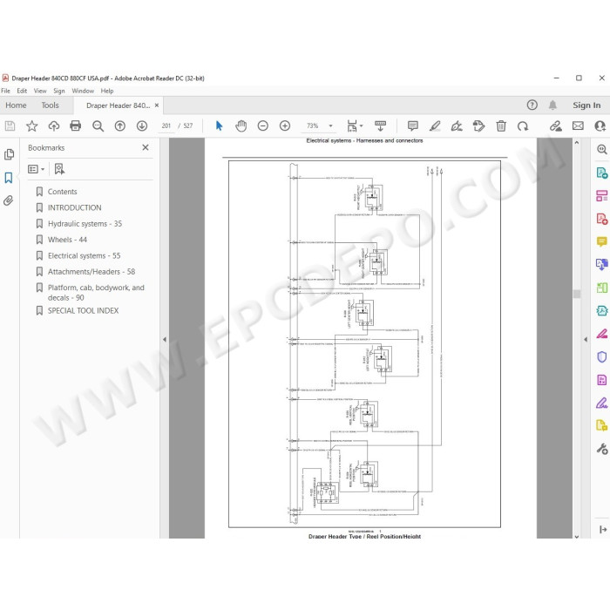Jump to Platform, cab, bodywork bookmark
Image resolution: width=610 pixels, height=610 pixels.
coord(96,293)
